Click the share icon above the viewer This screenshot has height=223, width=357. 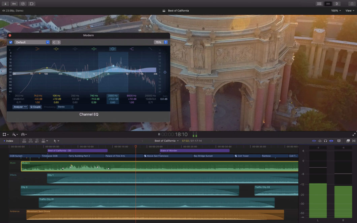352,4
